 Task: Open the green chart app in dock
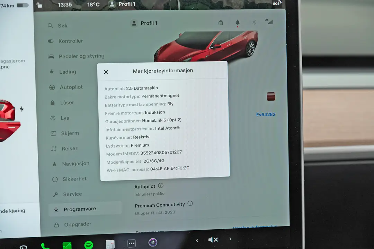(67, 245)
